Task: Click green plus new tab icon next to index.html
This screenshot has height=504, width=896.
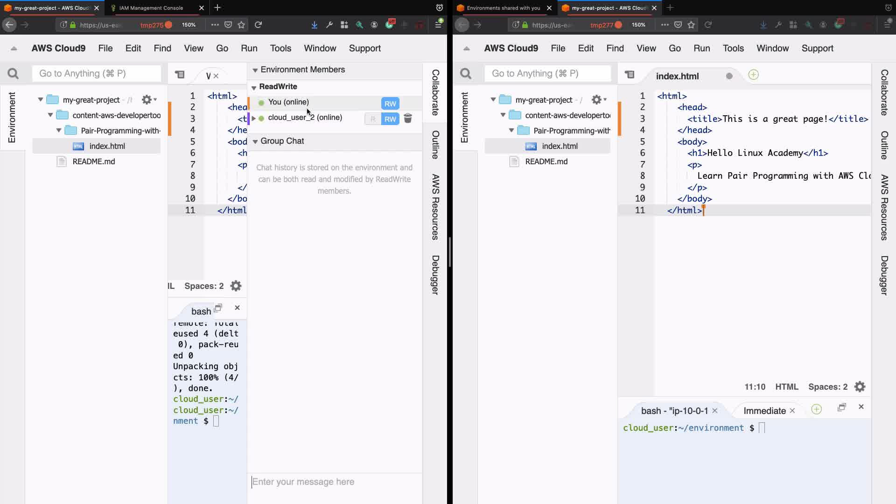Action: pyautogui.click(x=753, y=75)
